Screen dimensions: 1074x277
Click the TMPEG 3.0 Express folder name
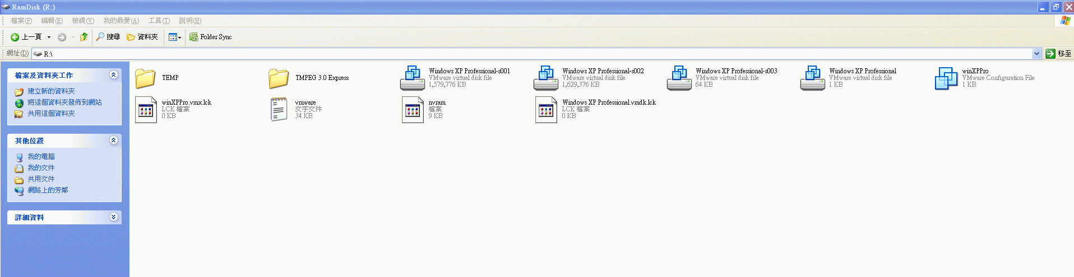pos(322,78)
